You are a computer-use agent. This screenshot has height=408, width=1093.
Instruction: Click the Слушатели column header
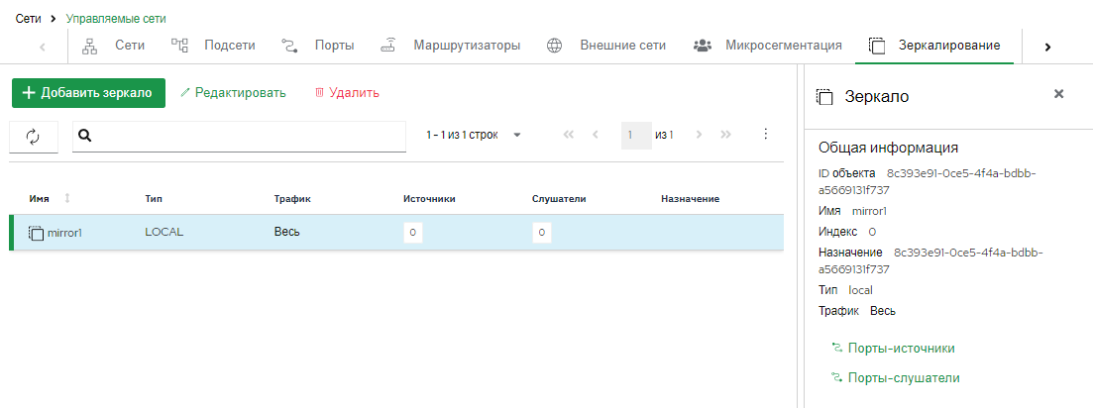(x=558, y=199)
